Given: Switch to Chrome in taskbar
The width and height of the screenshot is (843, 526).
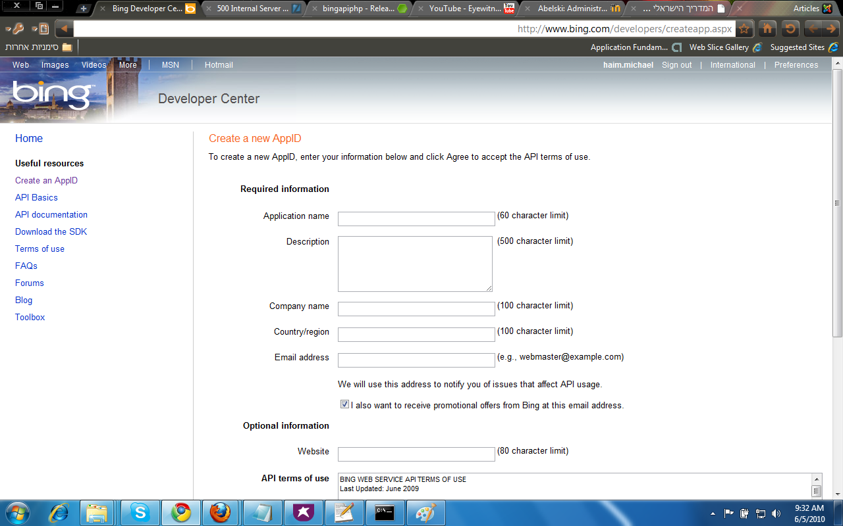Looking at the screenshot, I should 180,512.
